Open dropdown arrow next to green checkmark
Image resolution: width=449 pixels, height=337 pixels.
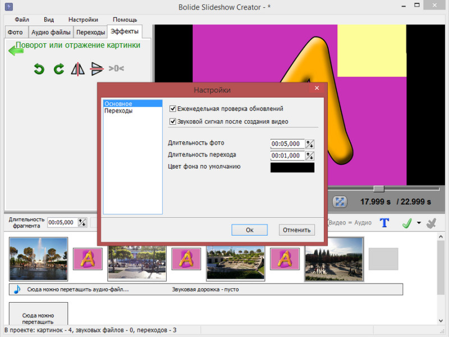click(x=419, y=222)
